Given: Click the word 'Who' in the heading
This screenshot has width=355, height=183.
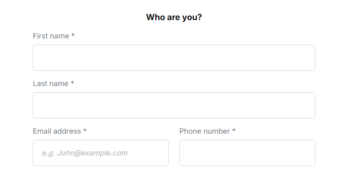Looking at the screenshot, I should tap(154, 17).
